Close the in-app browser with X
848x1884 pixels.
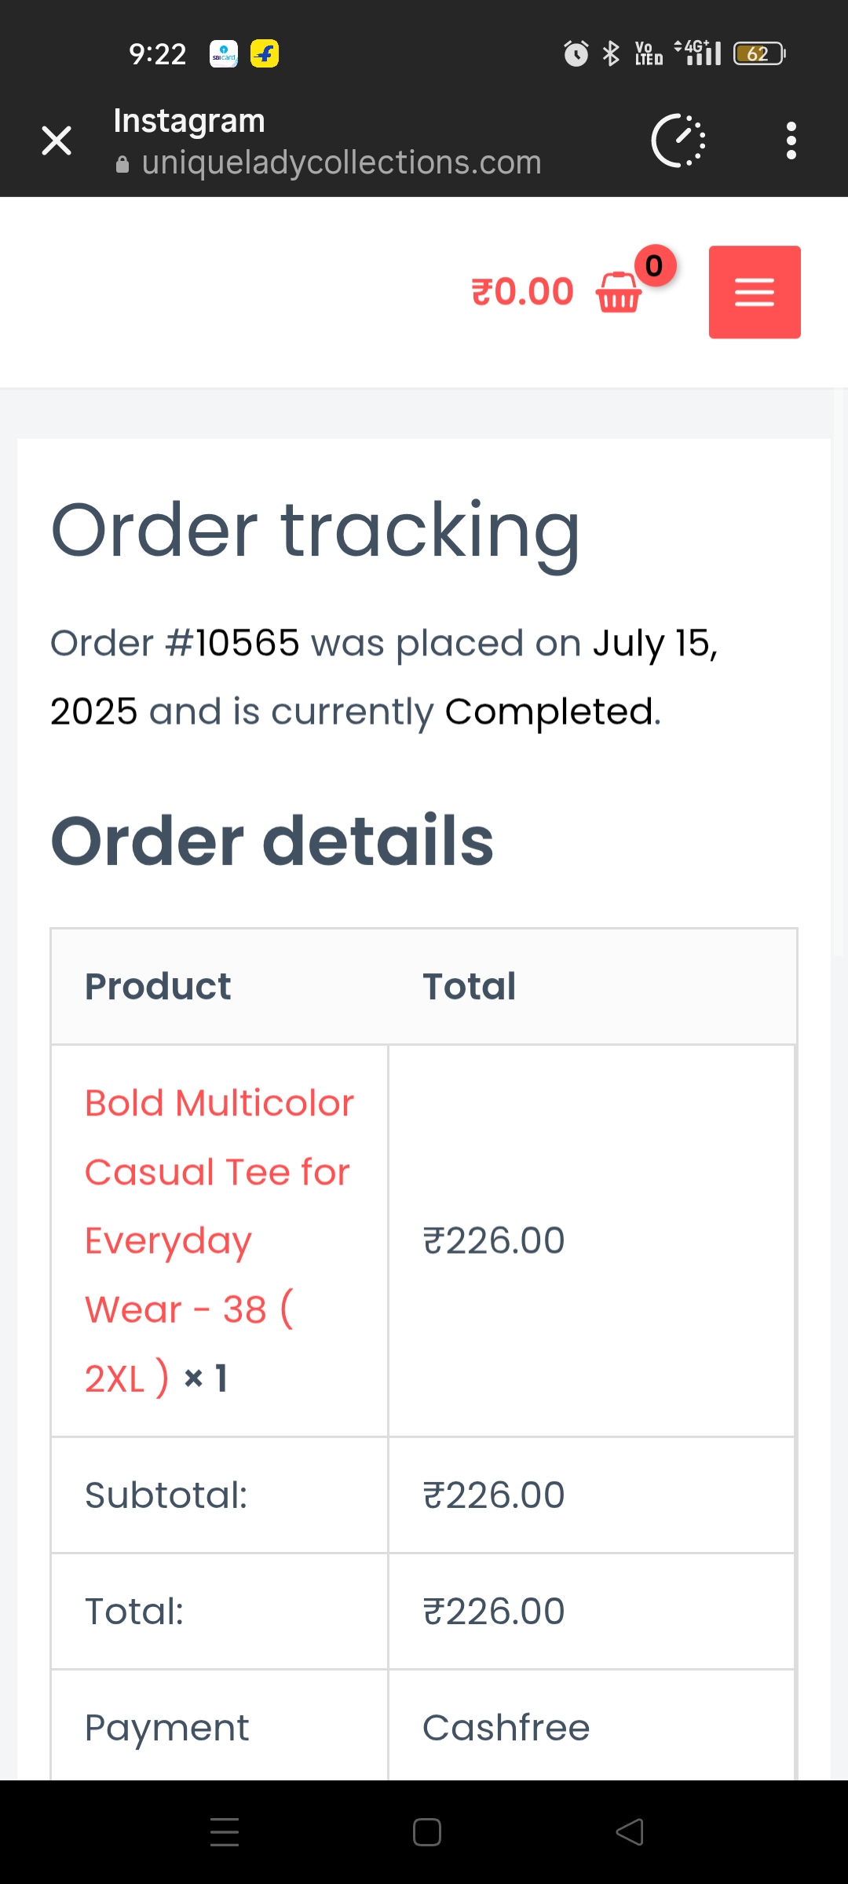[57, 141]
